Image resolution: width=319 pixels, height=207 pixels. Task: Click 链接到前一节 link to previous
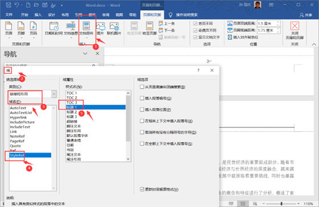[171, 37]
